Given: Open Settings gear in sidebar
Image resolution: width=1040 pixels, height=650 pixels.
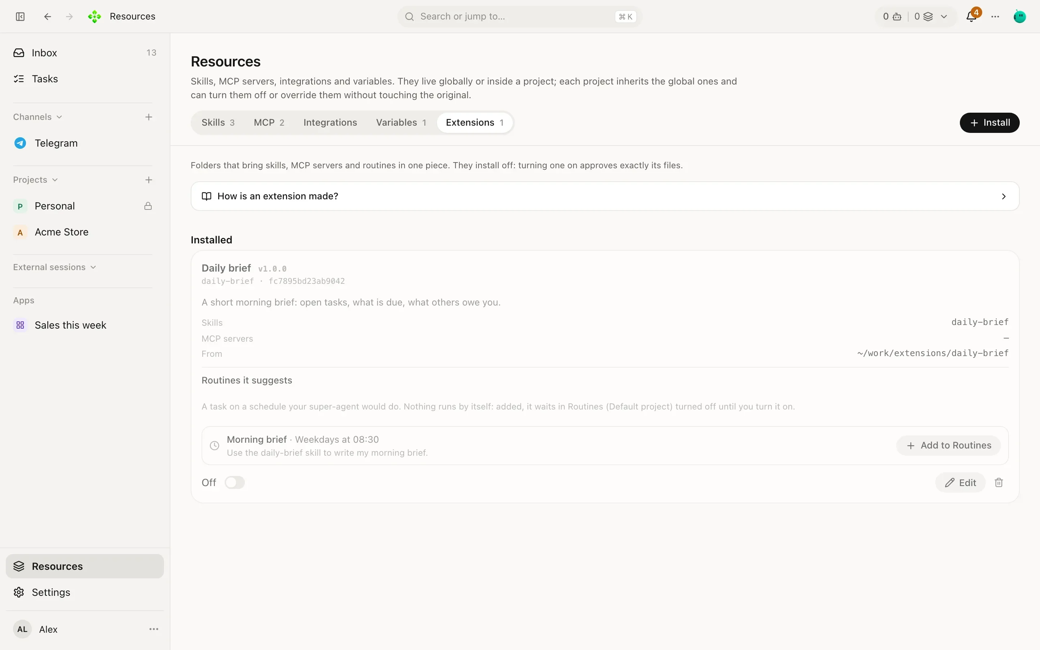Looking at the screenshot, I should 84,592.
